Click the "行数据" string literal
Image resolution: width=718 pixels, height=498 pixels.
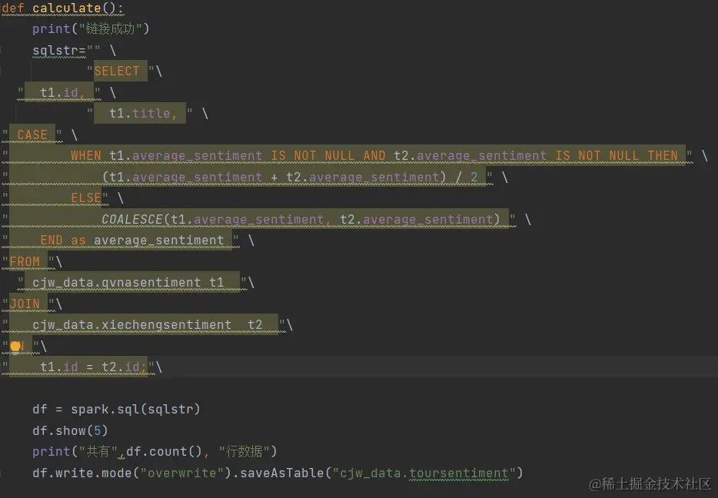[x=244, y=451]
